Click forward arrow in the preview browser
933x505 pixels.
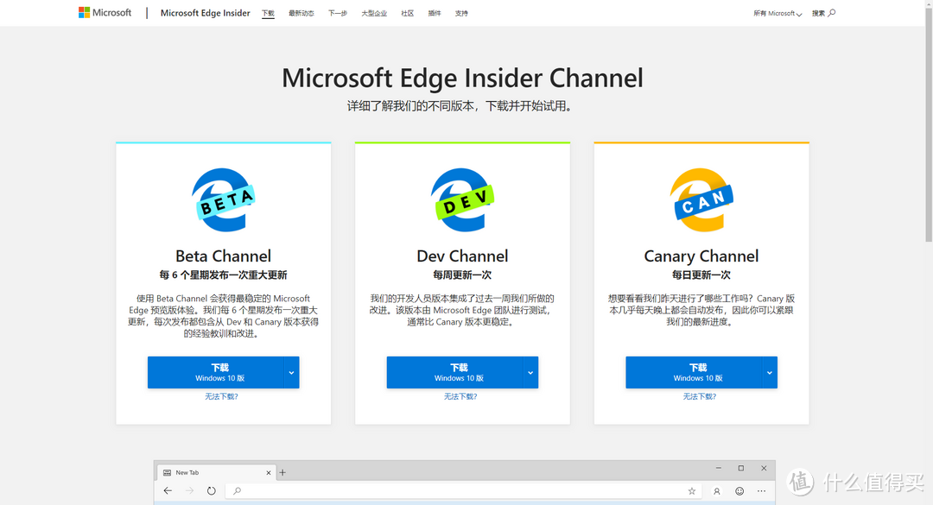[189, 490]
